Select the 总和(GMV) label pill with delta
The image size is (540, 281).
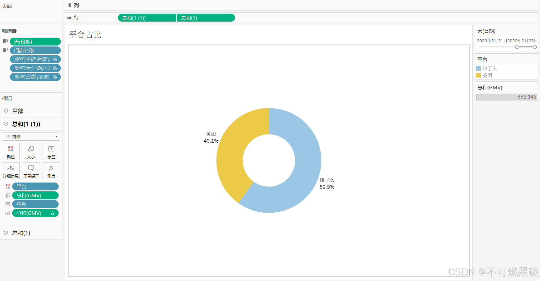(x=35, y=213)
